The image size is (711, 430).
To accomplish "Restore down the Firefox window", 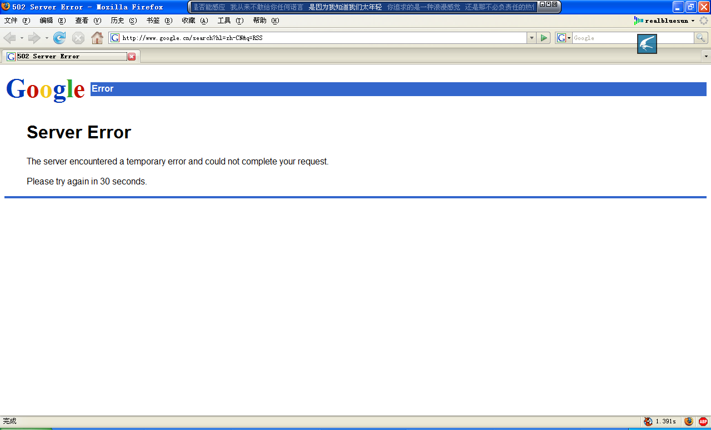I will 691,7.
